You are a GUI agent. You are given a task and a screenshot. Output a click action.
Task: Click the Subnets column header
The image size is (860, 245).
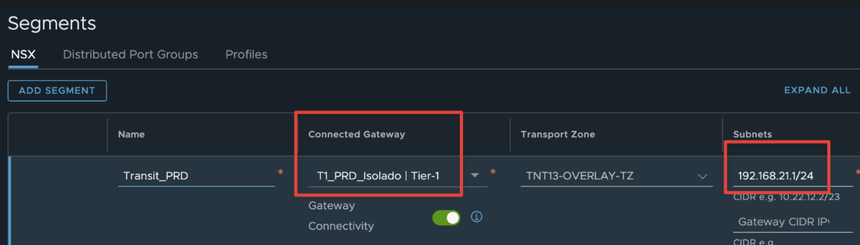(x=752, y=134)
